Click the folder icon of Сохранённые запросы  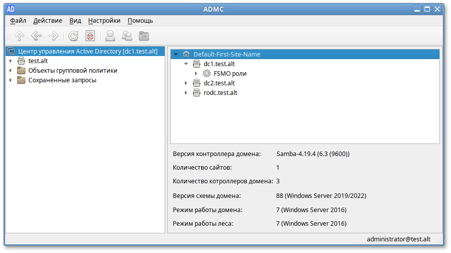point(21,80)
